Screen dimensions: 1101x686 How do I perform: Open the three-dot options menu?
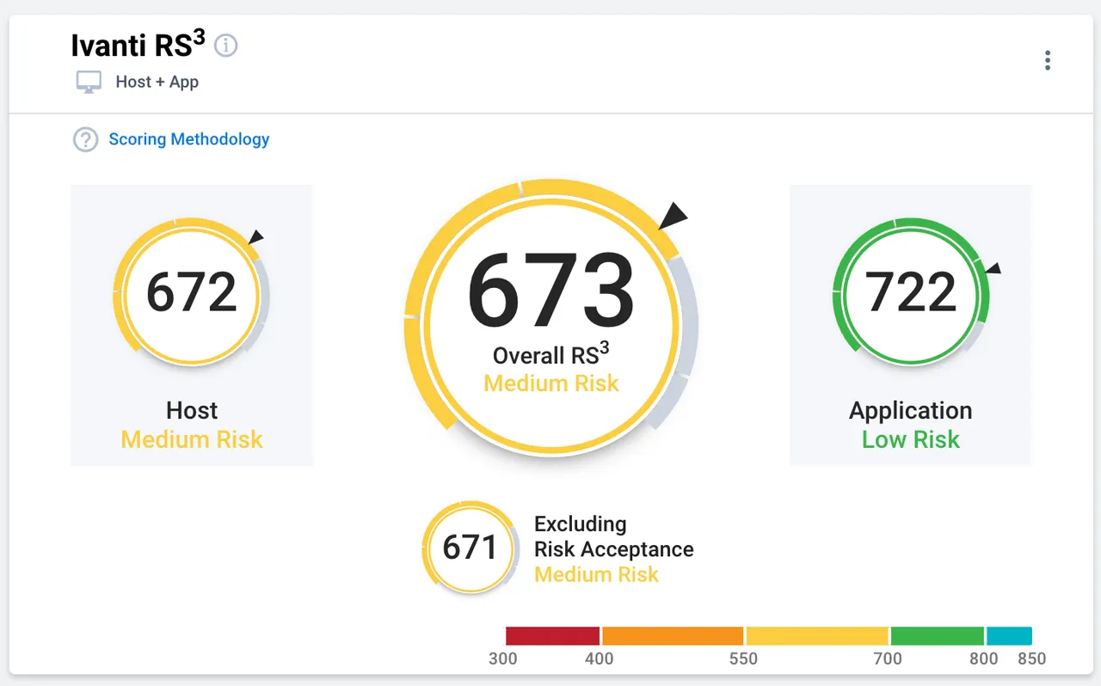pos(1047,60)
